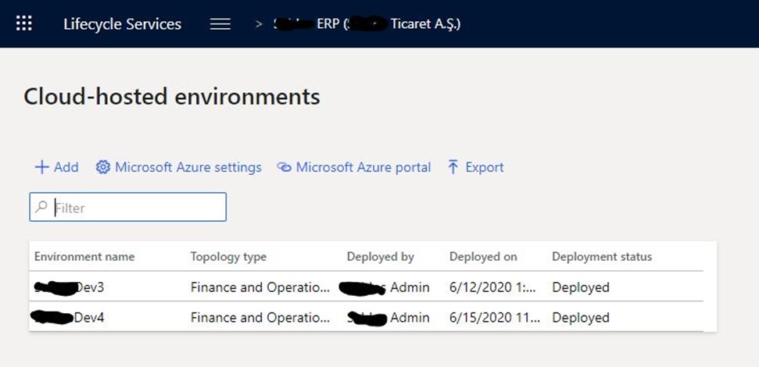Screen dimensions: 759x367
Task: Click Deployed status in the Dev4 row
Action: pos(580,318)
